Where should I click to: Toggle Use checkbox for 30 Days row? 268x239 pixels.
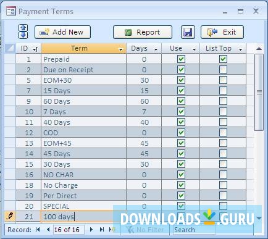pos(181,164)
